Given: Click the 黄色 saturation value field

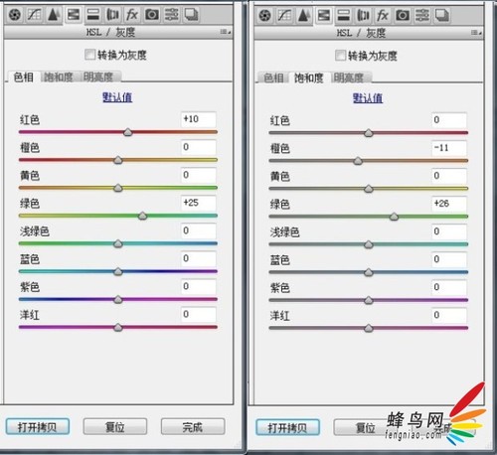Looking at the screenshot, I should point(449,176).
